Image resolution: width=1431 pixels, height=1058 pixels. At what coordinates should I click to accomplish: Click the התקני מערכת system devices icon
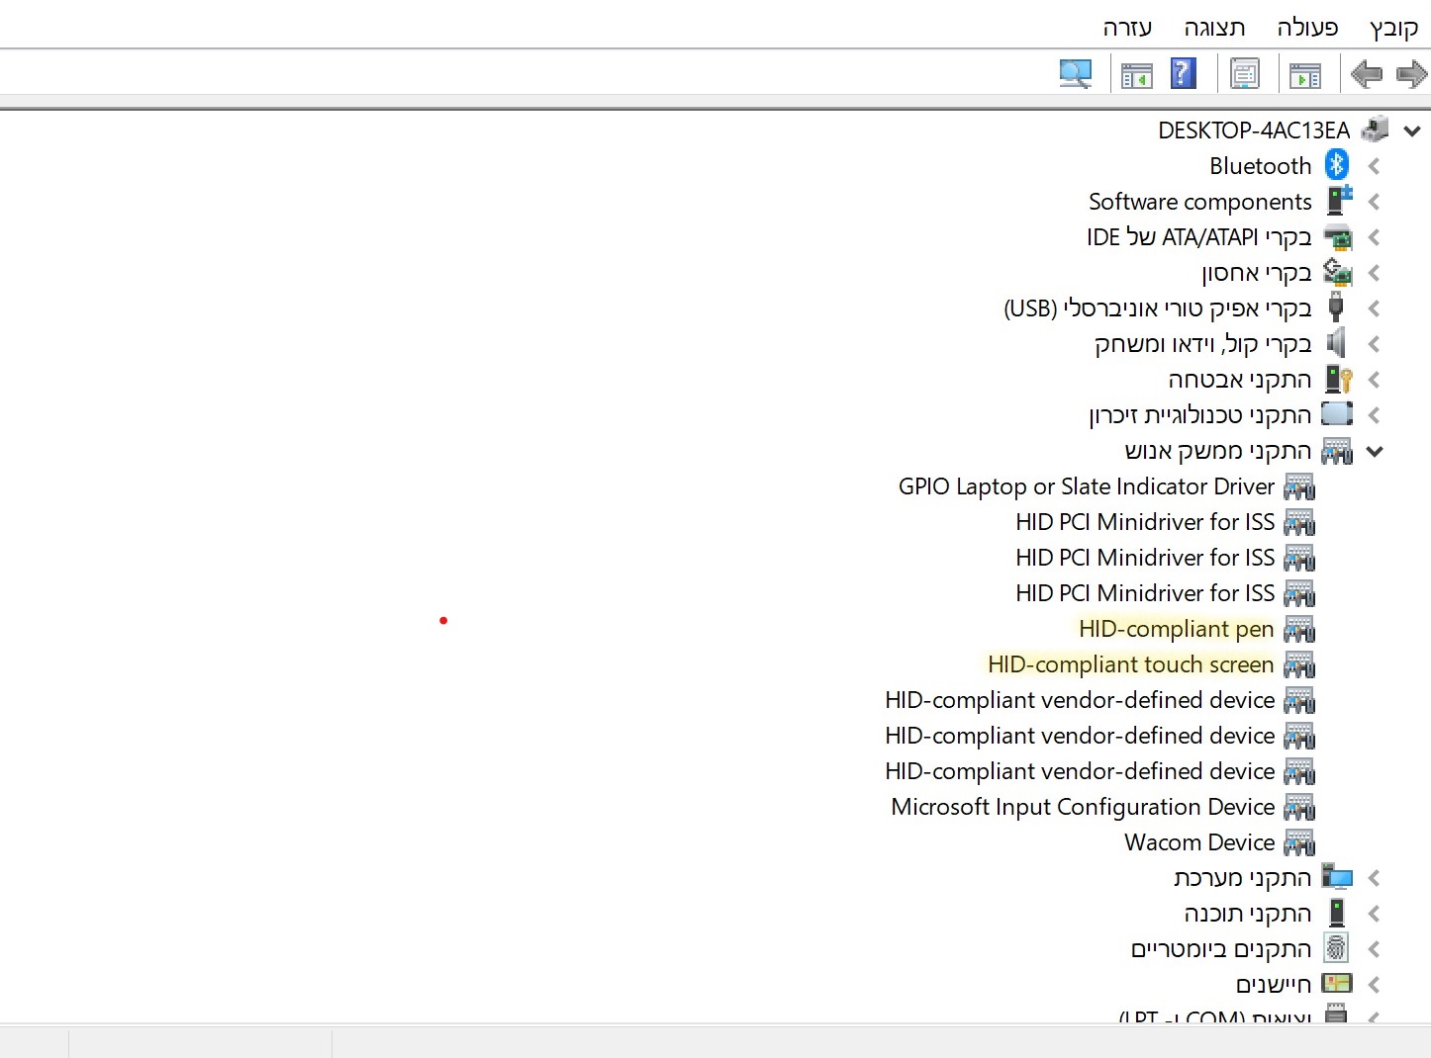coord(1337,877)
